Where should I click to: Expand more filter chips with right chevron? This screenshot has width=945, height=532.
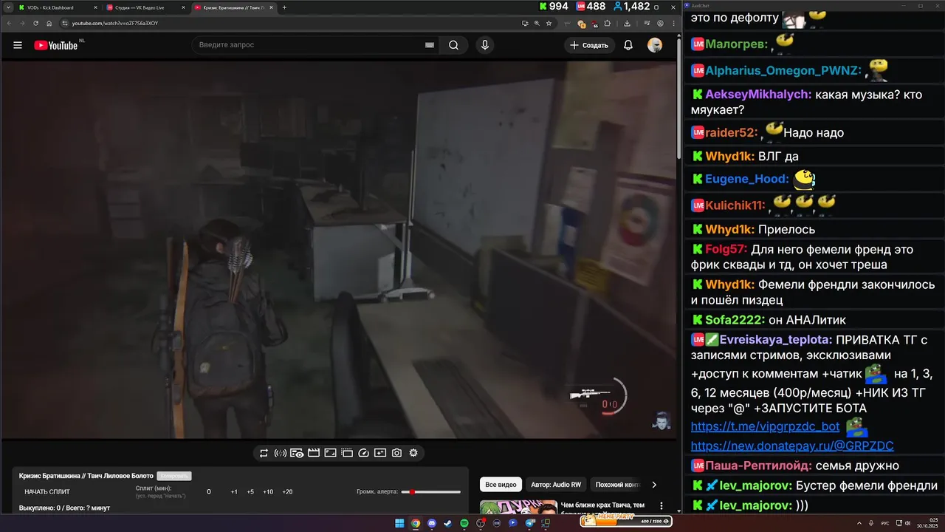point(654,485)
